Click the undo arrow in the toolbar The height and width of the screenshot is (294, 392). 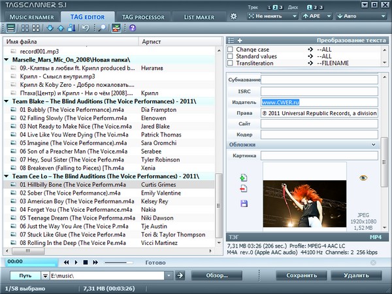(86, 28)
